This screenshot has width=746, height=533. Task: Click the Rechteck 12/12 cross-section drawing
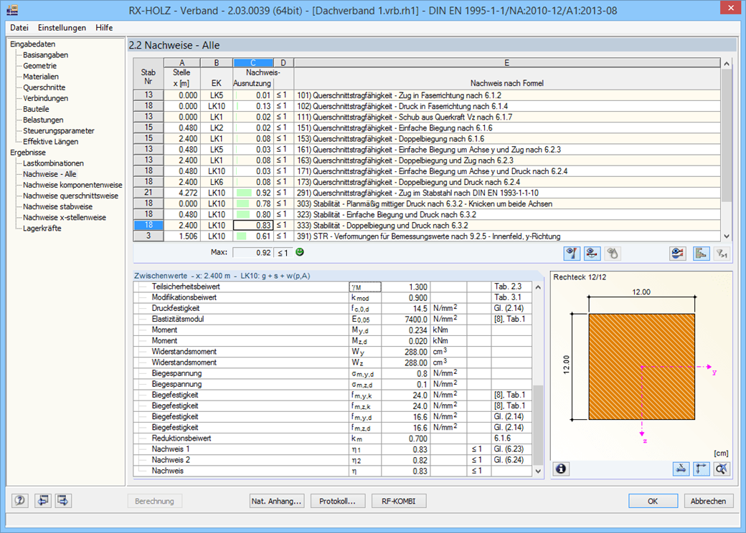(x=642, y=366)
